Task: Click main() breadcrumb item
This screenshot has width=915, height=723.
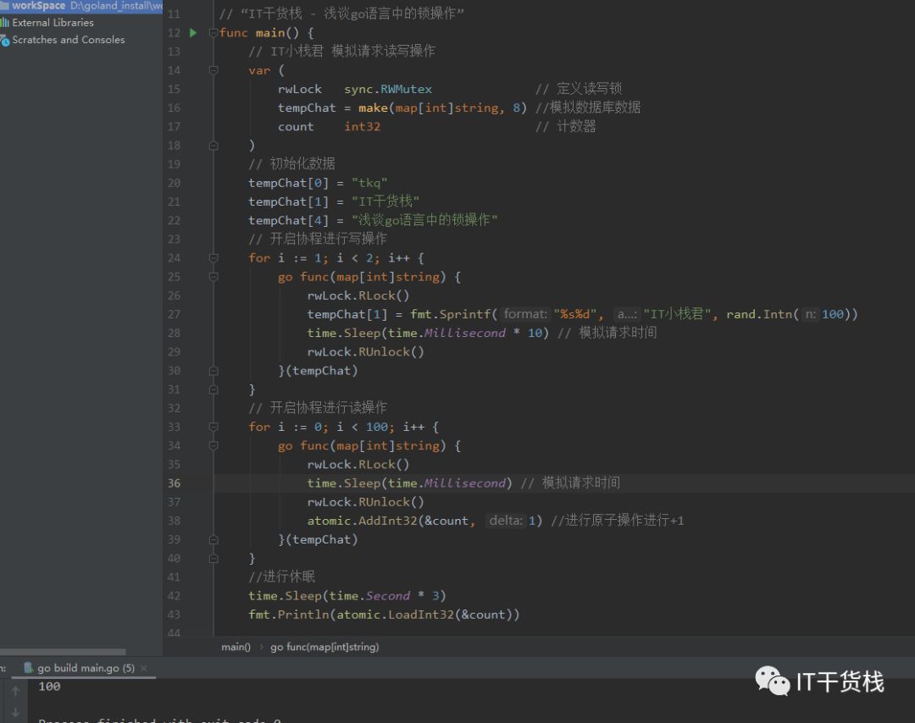Action: pos(236,647)
